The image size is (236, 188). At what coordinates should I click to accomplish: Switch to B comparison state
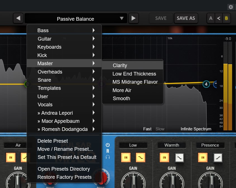pos(226,18)
